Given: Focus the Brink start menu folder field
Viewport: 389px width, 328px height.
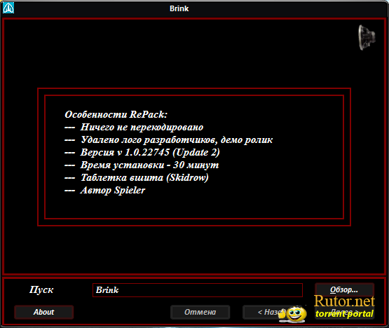Looking at the screenshot, I should coord(198,289).
